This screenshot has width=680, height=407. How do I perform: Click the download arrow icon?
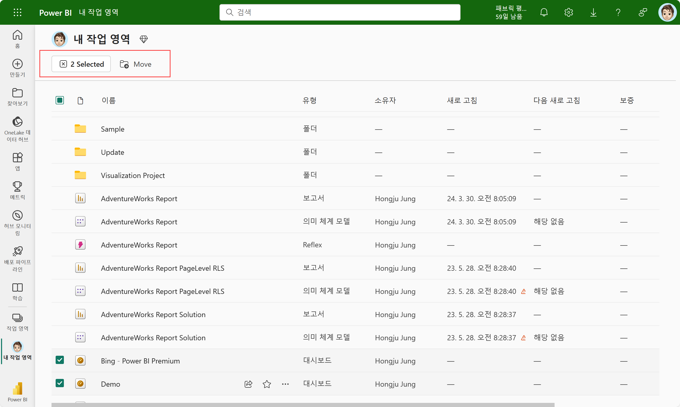click(593, 12)
